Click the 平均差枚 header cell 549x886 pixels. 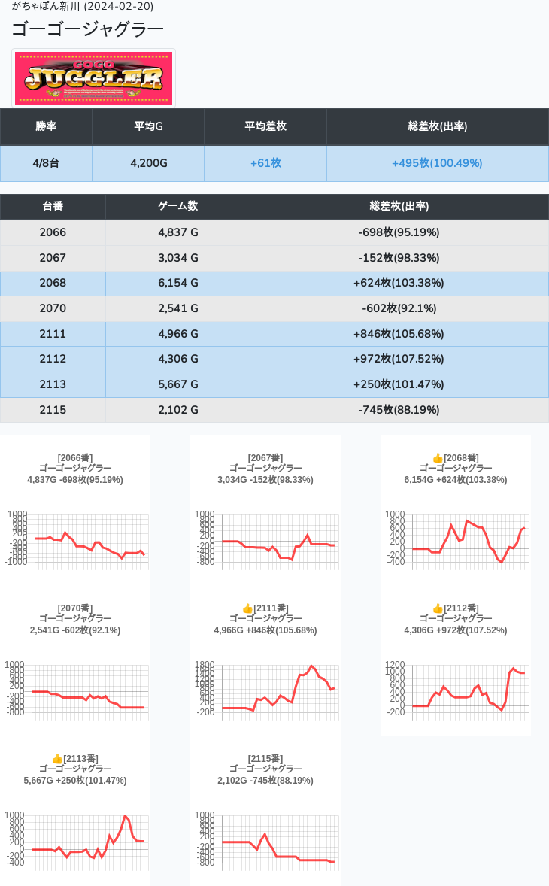[x=265, y=126]
